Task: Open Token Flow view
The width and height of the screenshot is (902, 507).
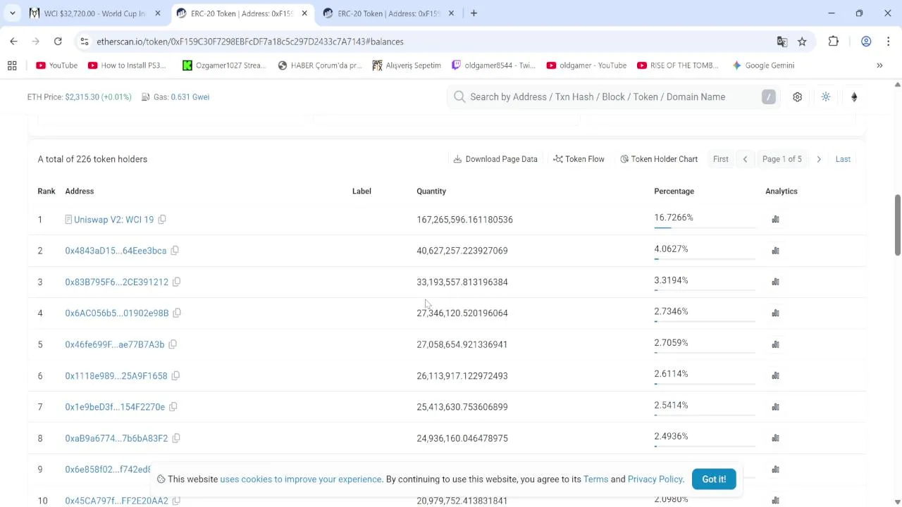Action: 579,159
